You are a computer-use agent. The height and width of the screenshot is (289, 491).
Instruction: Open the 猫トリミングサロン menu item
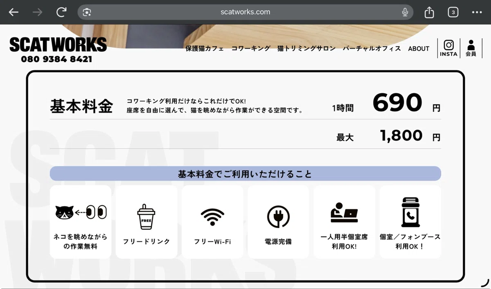pos(306,48)
